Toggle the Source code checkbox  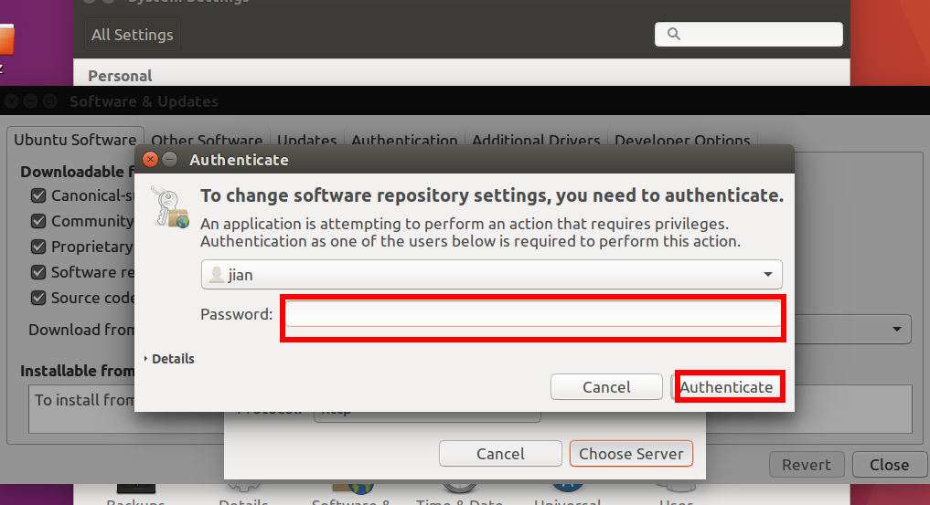38,297
